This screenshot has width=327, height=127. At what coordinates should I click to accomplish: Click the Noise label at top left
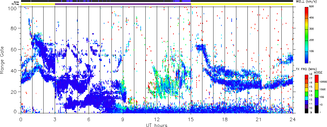(17, 1)
